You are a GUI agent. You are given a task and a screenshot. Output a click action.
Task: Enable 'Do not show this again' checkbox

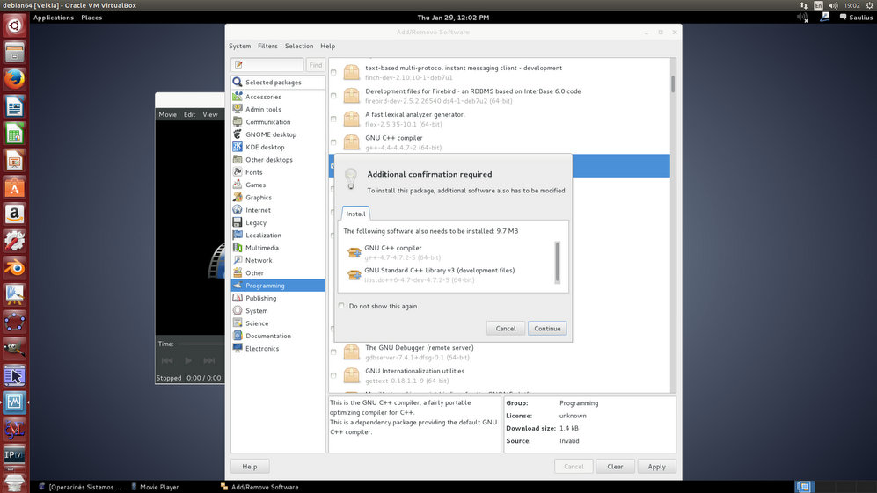click(x=342, y=307)
